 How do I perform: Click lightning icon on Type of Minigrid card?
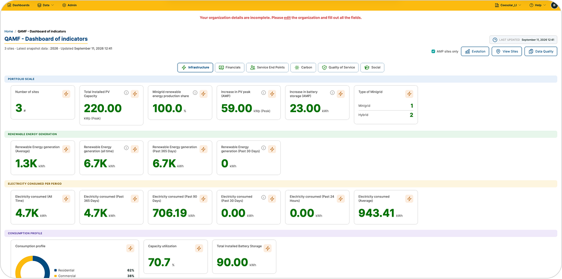pyautogui.click(x=409, y=94)
